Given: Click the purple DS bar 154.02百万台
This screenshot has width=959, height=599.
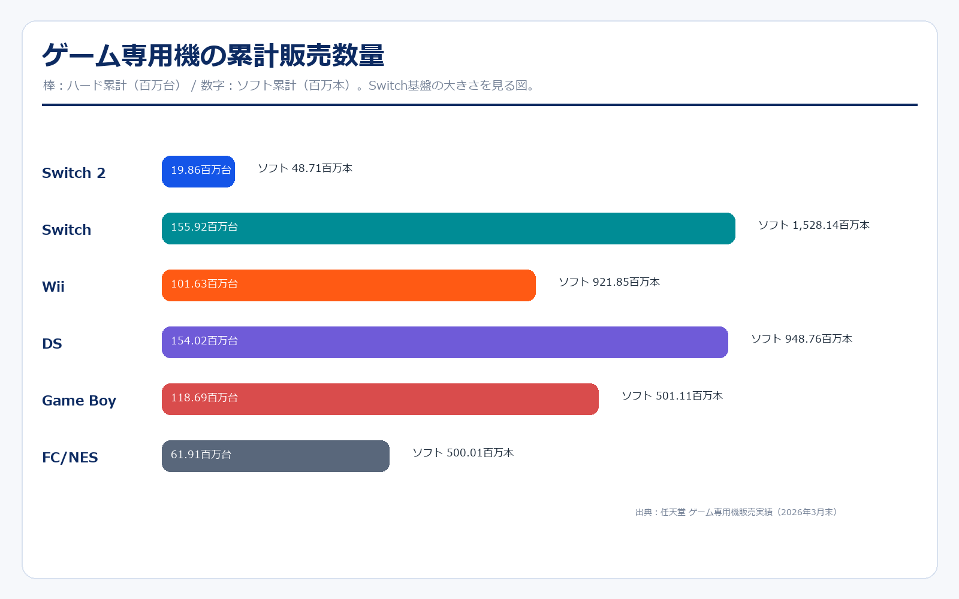Looking at the screenshot, I should click(x=445, y=342).
